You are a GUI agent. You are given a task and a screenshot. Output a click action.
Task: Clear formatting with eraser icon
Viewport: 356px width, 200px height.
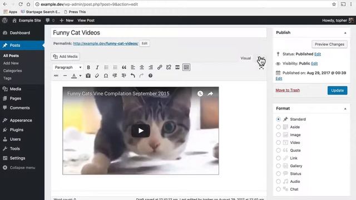click(97, 76)
